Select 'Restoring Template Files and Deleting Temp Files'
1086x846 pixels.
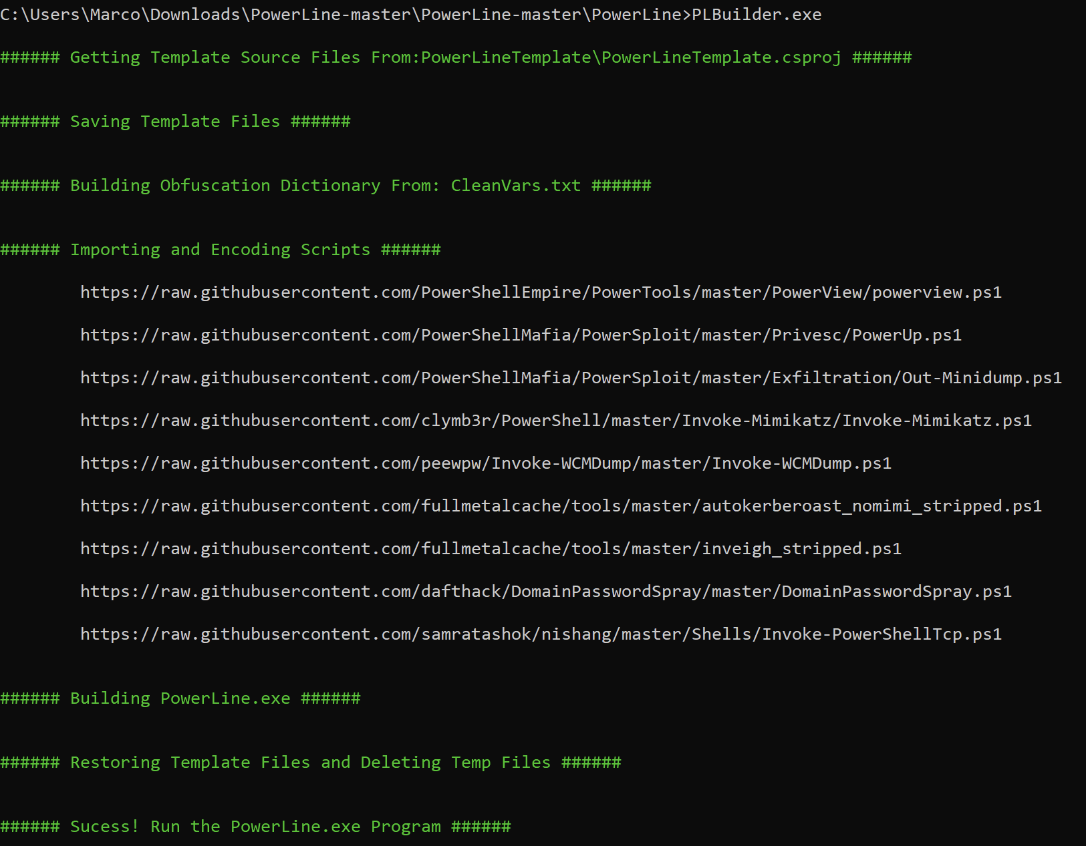(x=311, y=763)
